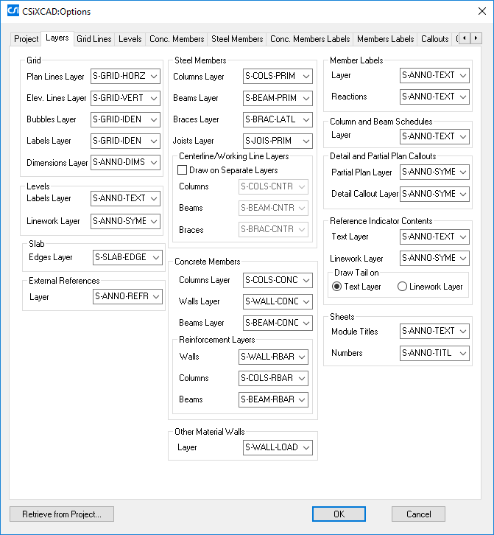Enable Draw on Separate Layers checkbox

[x=183, y=170]
